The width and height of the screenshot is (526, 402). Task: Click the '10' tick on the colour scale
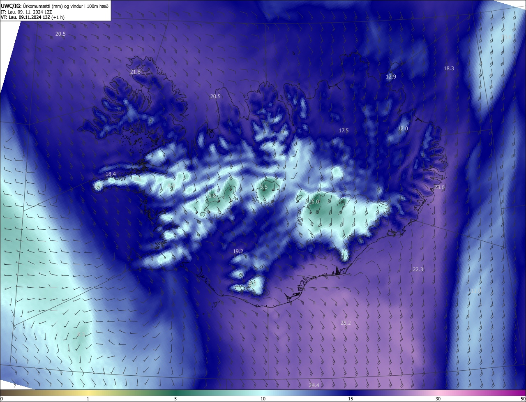point(263,399)
